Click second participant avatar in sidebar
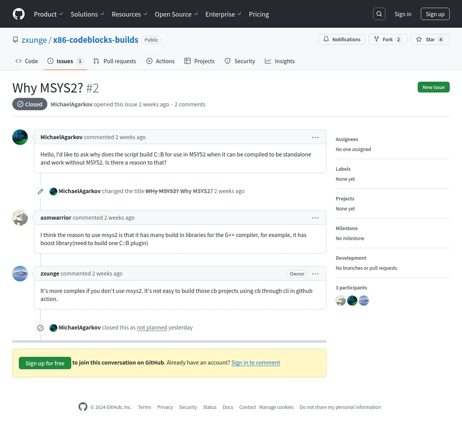462x427 pixels. pyautogui.click(x=352, y=301)
